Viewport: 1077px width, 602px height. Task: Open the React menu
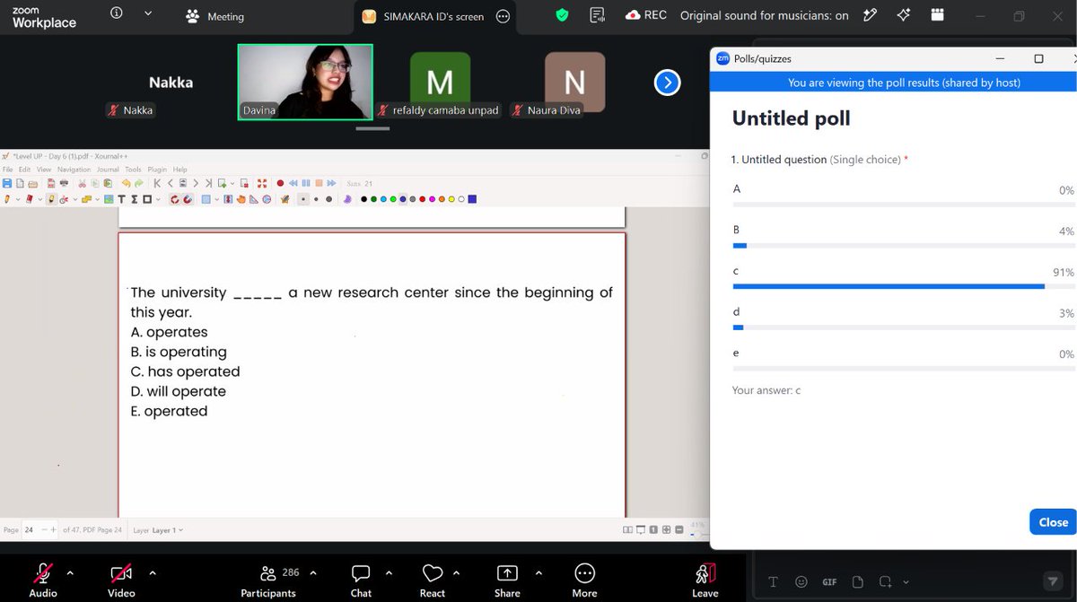pyautogui.click(x=432, y=579)
